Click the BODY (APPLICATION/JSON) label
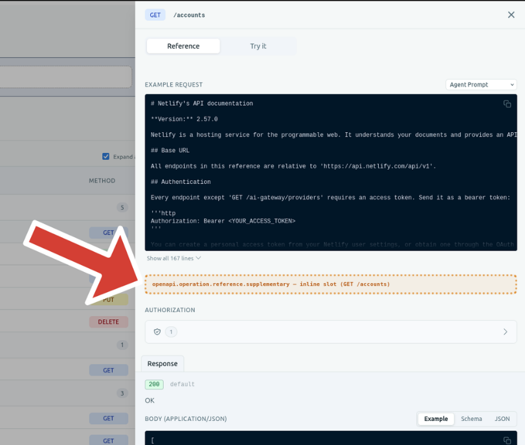Screen dimensions: 525x445 point(186,419)
